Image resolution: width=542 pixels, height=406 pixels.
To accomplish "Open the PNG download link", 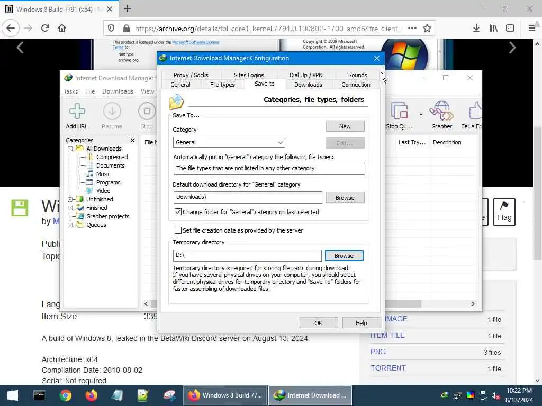I will tap(378, 352).
